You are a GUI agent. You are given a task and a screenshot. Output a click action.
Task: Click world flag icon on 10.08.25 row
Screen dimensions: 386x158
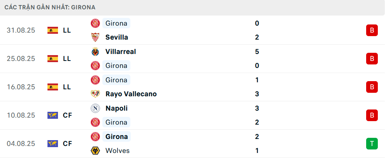pos(53,115)
